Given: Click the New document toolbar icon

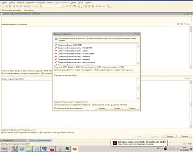Looking at the screenshot, I should tap(3, 6).
